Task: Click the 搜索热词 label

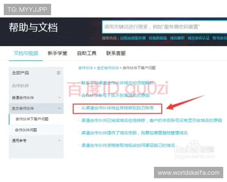Action: (x=110, y=38)
